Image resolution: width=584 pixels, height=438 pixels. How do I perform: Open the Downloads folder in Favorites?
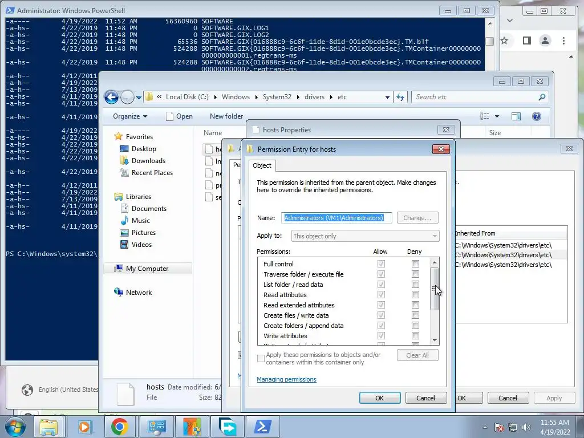tap(148, 160)
